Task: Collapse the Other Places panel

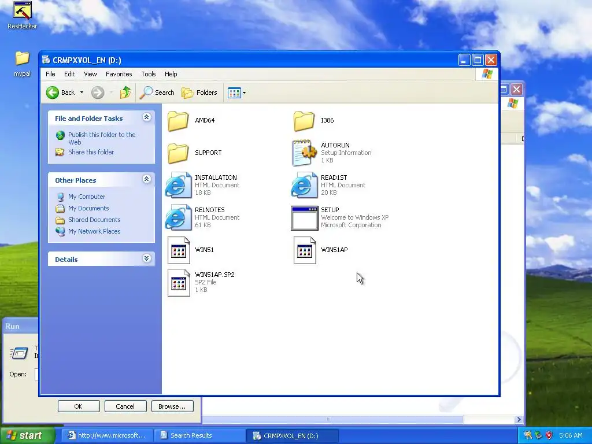Action: (x=146, y=179)
